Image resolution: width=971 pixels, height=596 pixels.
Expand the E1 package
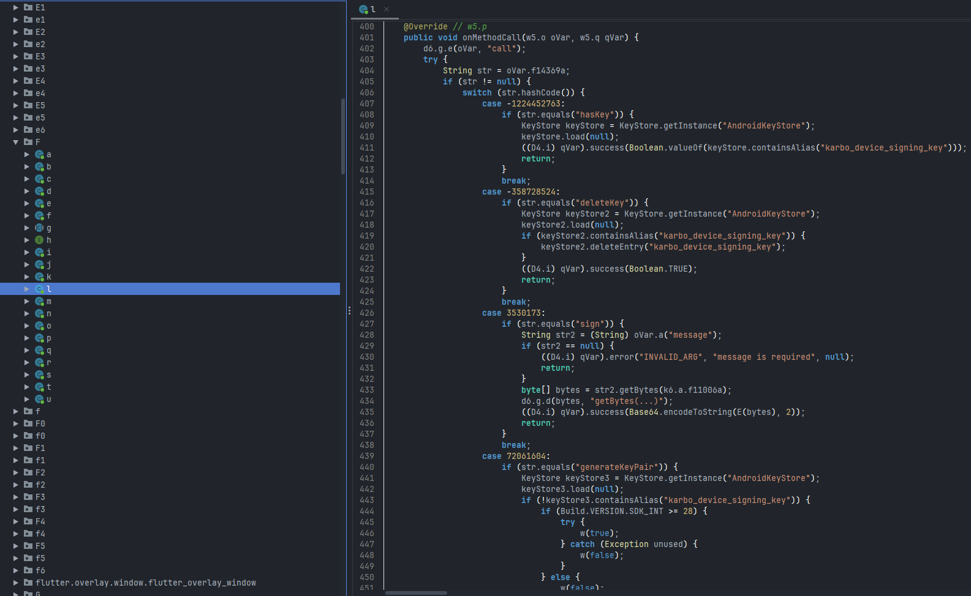tap(16, 7)
